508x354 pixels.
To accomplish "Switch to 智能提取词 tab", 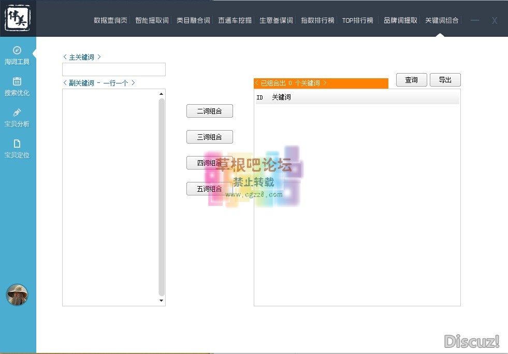I will point(151,20).
